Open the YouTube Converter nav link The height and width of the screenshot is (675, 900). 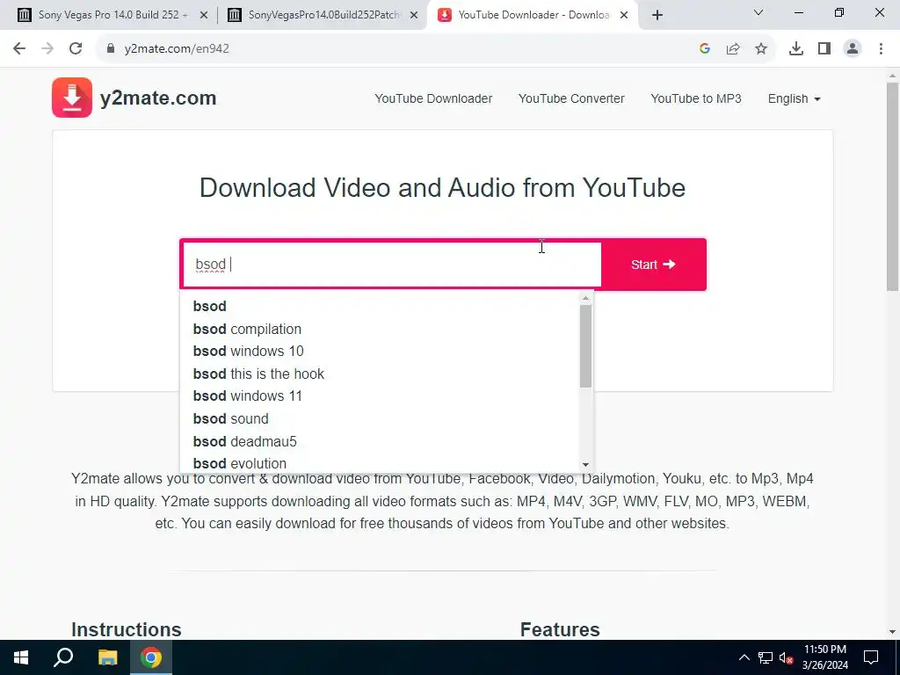click(x=571, y=98)
